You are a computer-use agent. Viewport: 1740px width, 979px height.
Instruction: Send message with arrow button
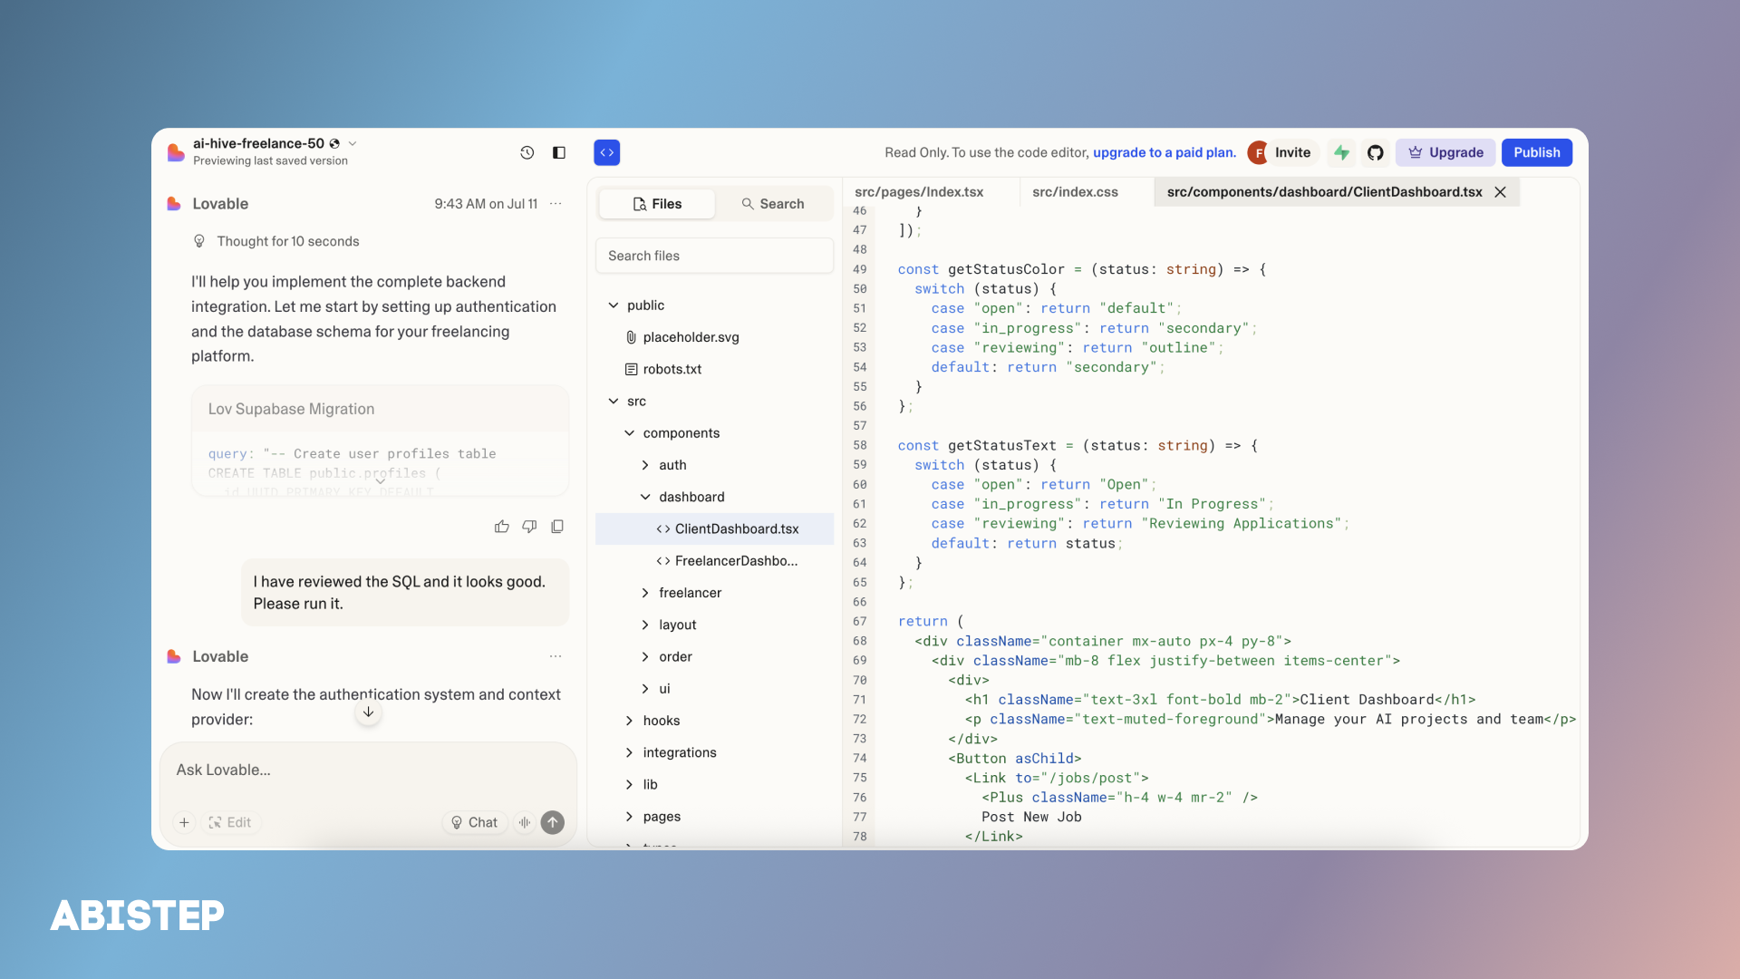point(553,822)
